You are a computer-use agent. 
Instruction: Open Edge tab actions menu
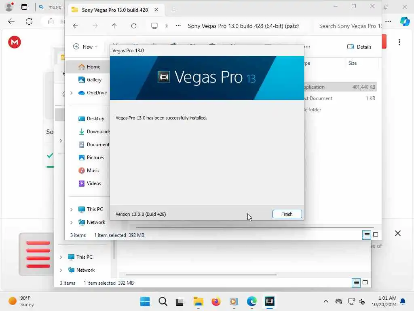tap(24, 7)
